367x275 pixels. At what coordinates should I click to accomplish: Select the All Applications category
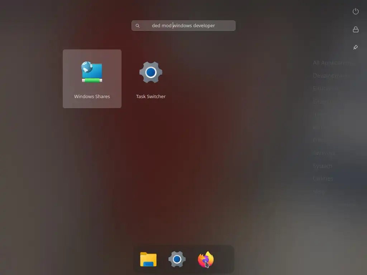click(x=332, y=63)
